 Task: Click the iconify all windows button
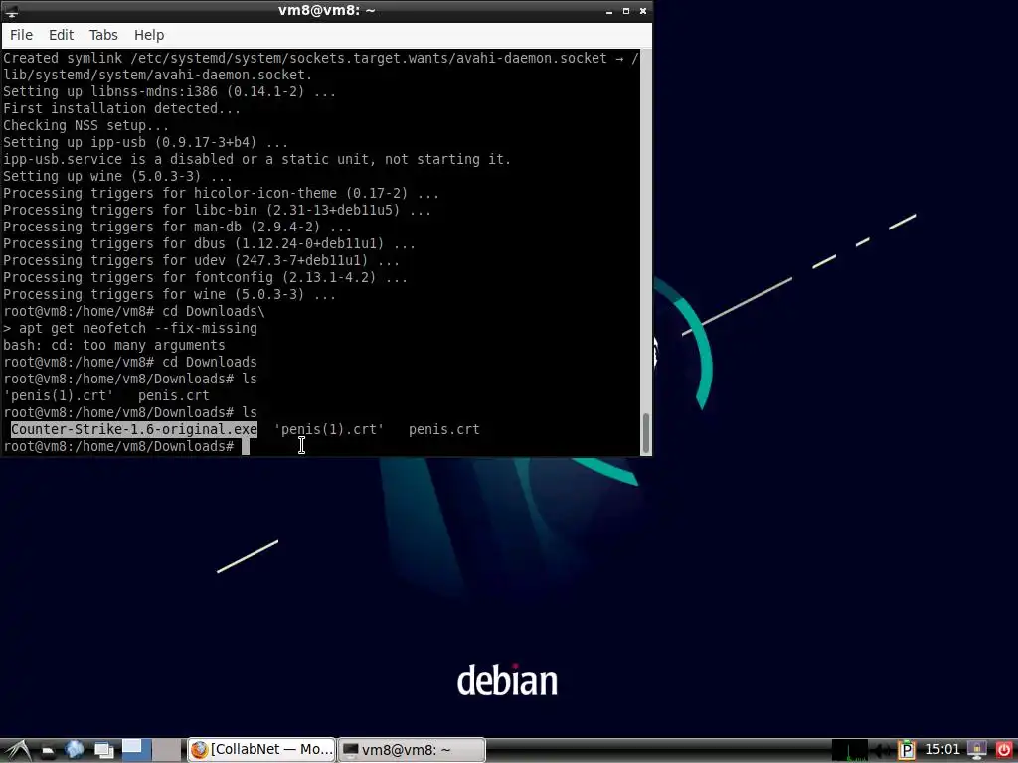103,751
